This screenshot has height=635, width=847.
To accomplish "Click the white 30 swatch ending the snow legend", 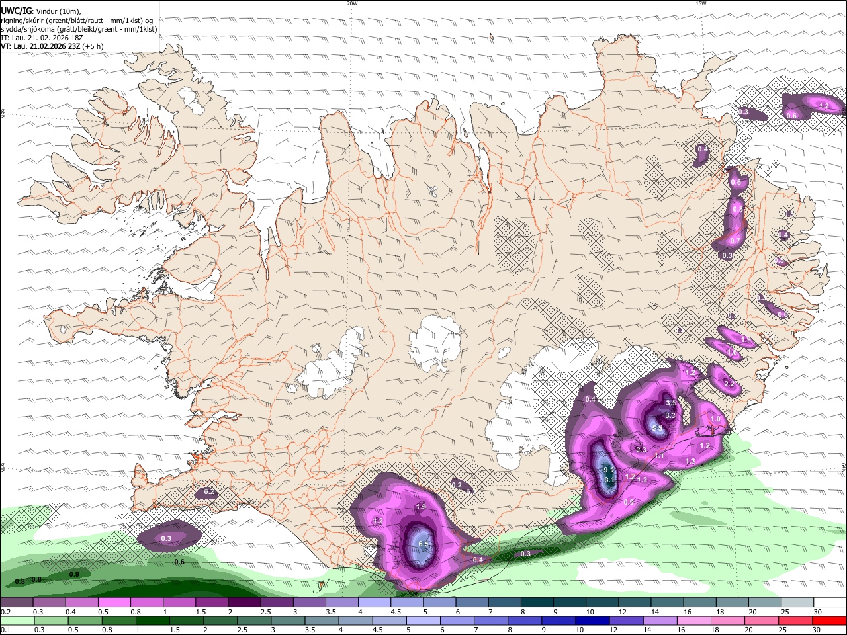I will 829,603.
